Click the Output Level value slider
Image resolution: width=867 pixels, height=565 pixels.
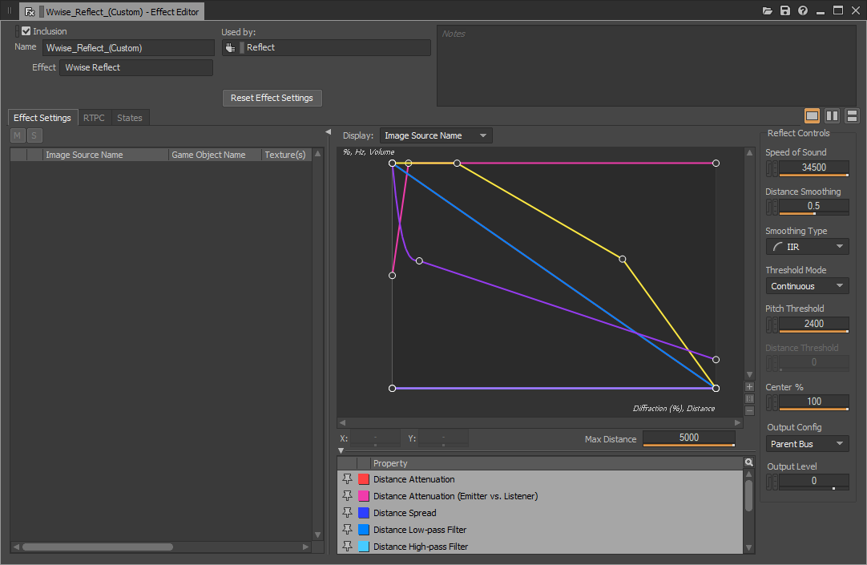click(x=814, y=482)
